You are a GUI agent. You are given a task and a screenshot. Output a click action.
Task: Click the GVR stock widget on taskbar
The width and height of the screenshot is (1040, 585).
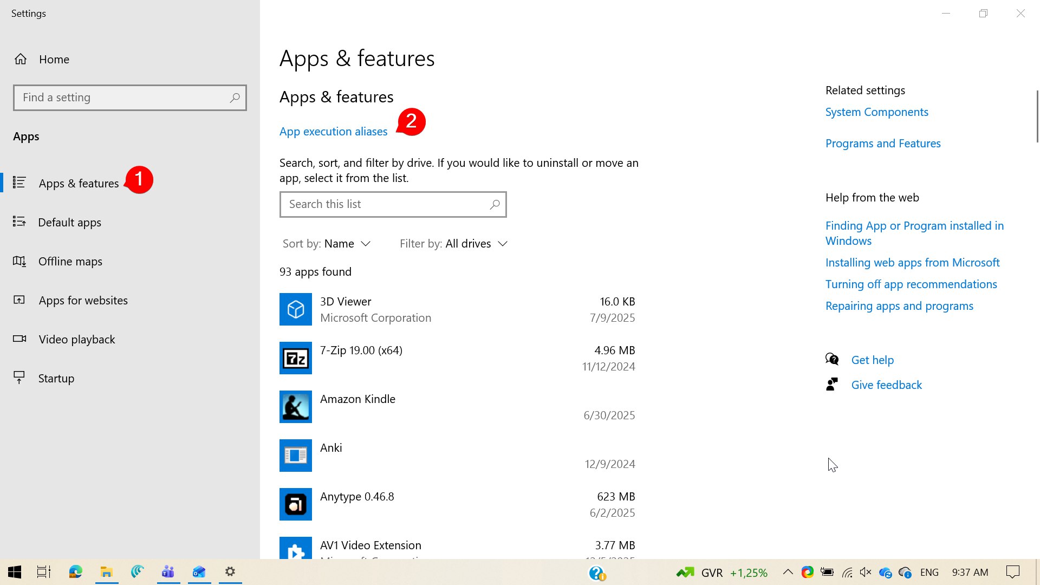click(722, 573)
